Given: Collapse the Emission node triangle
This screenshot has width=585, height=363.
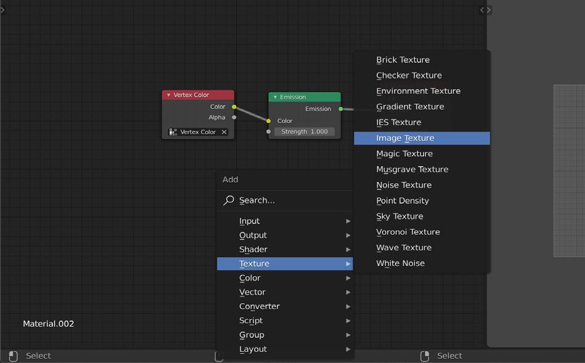Looking at the screenshot, I should click(276, 97).
